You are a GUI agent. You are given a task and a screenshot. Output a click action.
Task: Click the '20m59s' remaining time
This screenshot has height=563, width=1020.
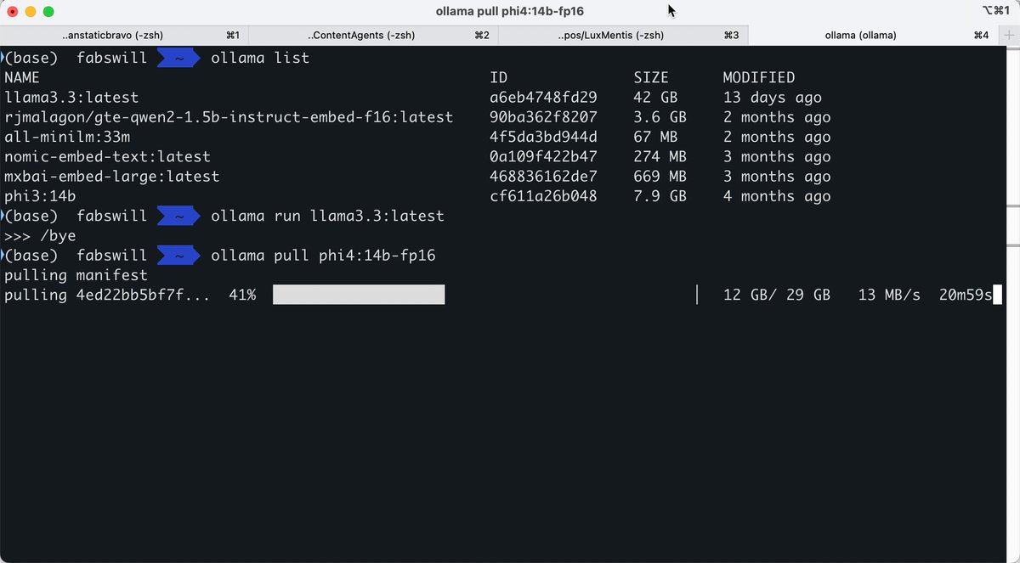coord(966,295)
